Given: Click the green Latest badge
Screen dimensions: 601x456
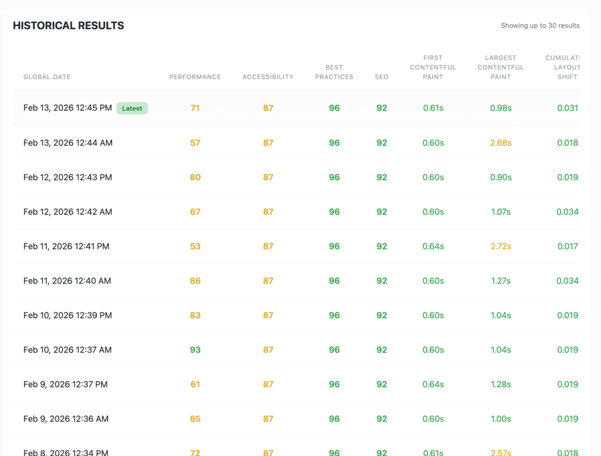Looking at the screenshot, I should click(x=131, y=108).
